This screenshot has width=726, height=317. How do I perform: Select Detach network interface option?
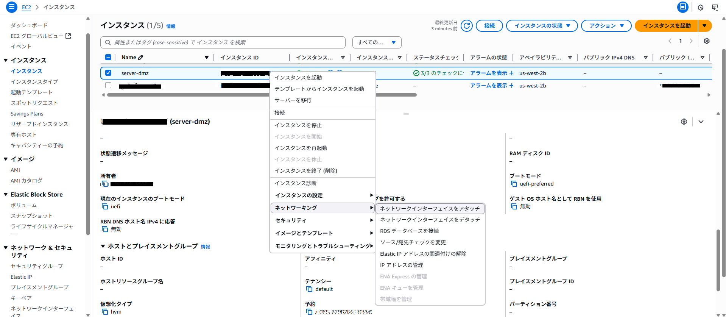point(430,220)
